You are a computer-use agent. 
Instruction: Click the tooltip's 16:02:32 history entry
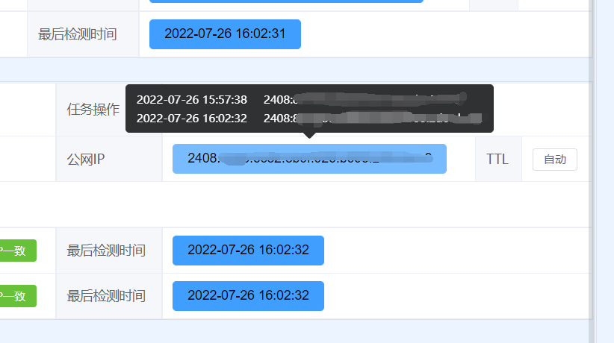[191, 118]
